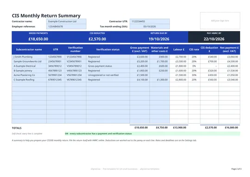Image resolution: width=250 pixels, height=177 pixels.
Task: Select the Employer reference field '123/AB45678'
Action: pyautogui.click(x=66, y=26)
